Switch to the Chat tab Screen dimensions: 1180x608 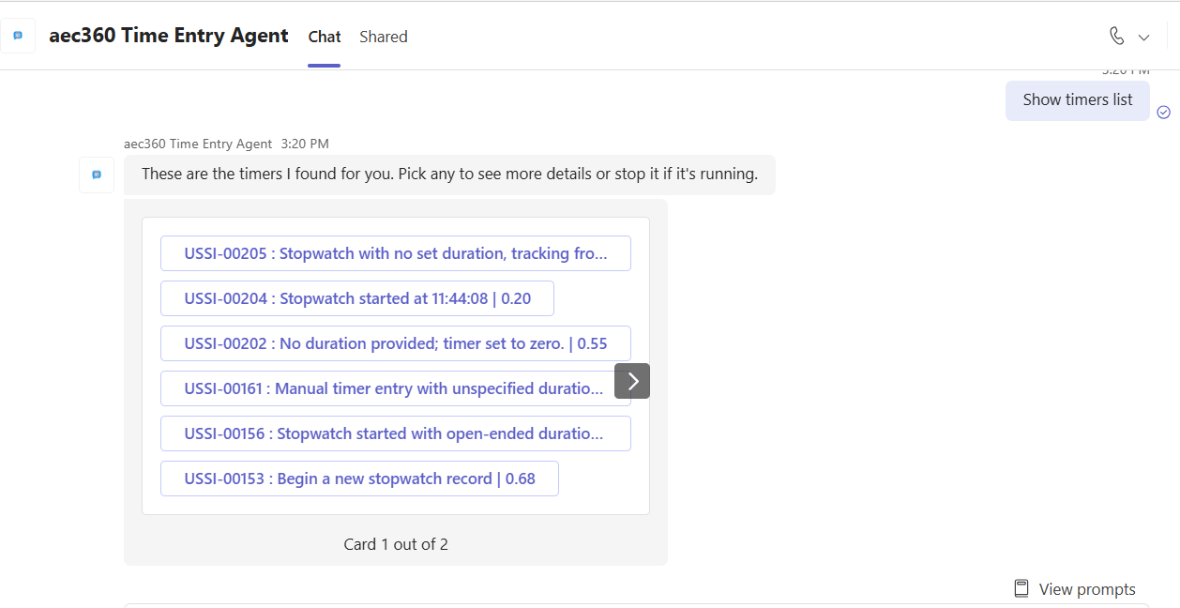(x=324, y=37)
